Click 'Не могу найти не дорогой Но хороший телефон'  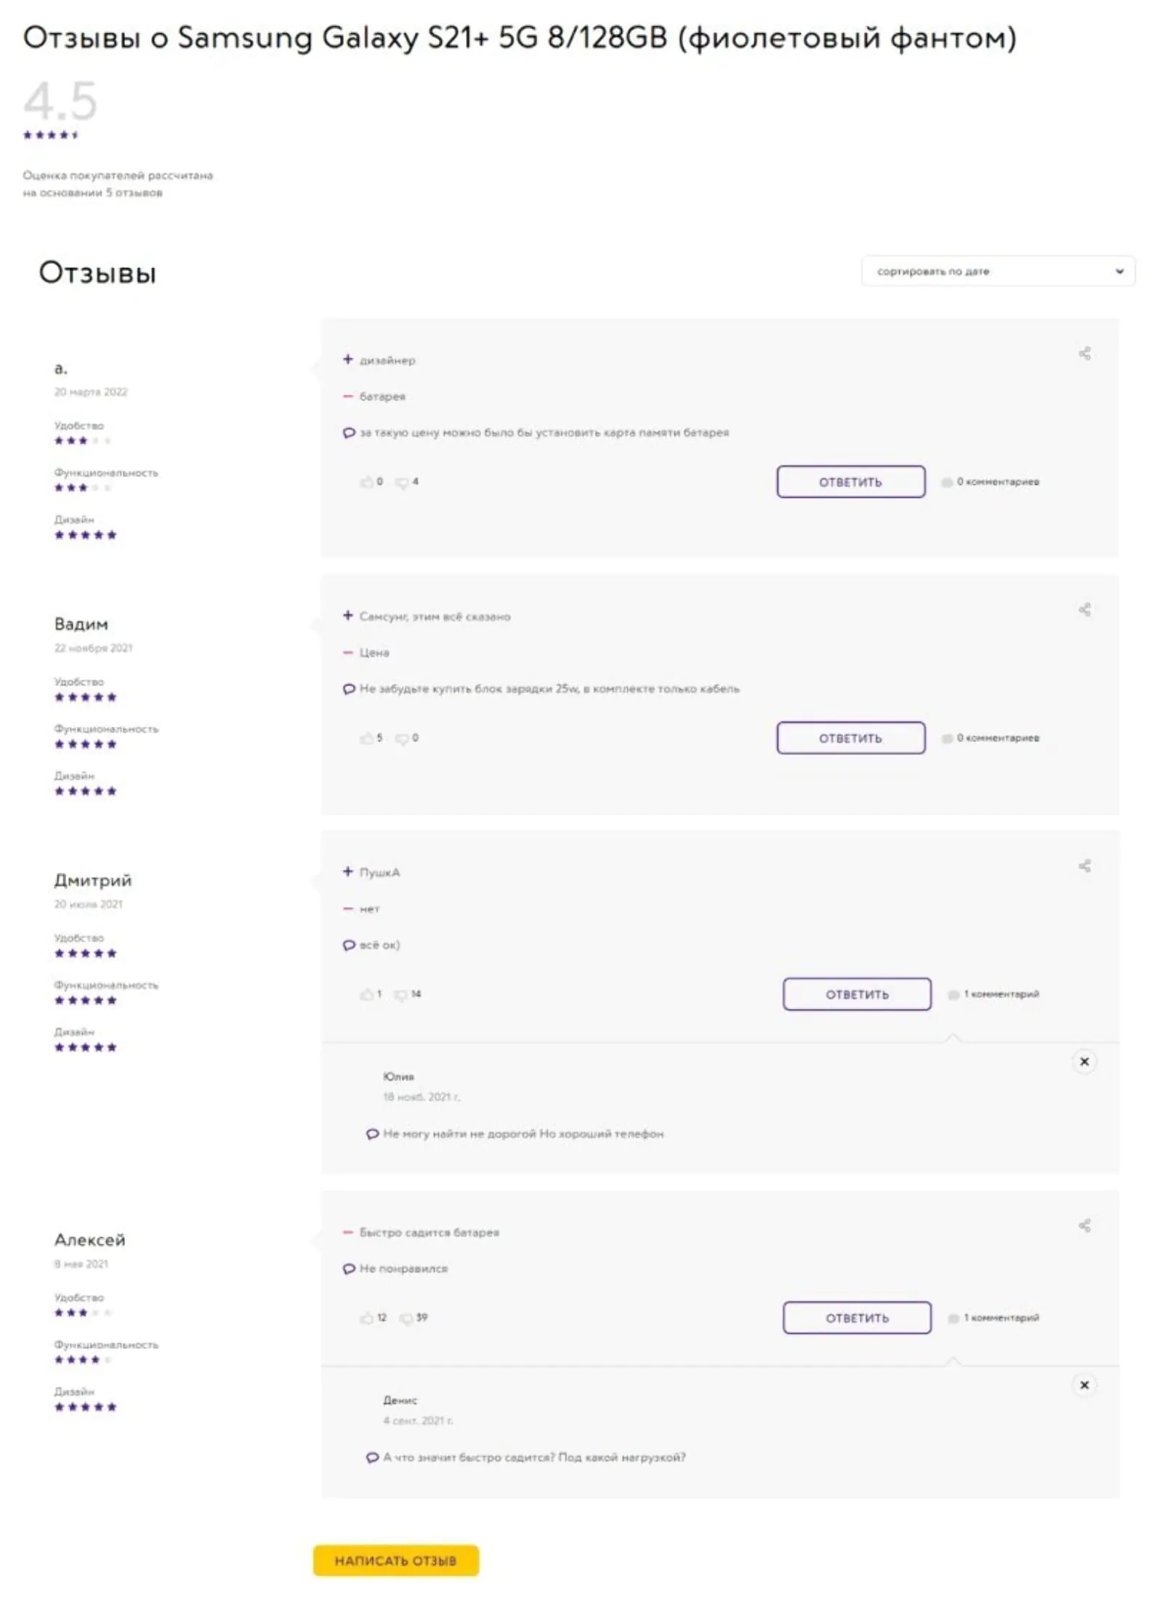(x=523, y=1134)
